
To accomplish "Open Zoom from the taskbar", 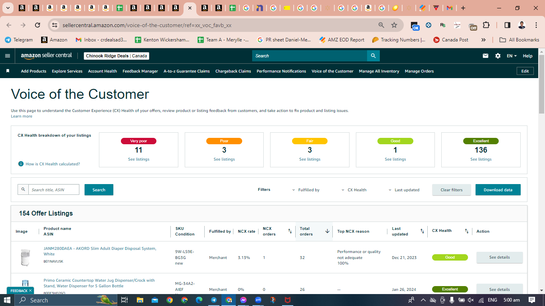I will [258, 300].
